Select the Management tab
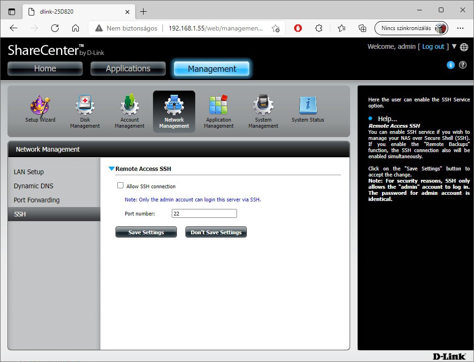This screenshot has width=474, height=362. 212,69
